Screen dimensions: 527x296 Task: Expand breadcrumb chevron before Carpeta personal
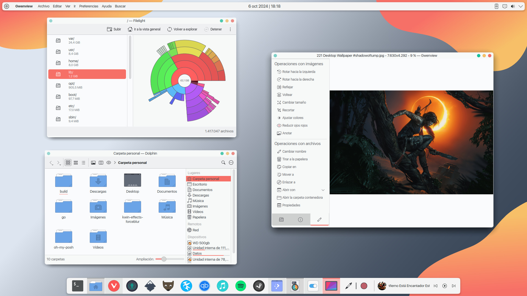click(115, 163)
